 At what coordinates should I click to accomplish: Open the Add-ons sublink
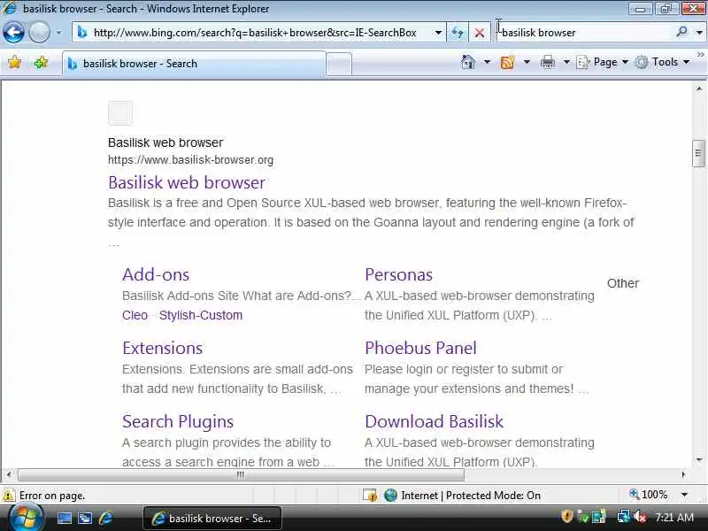click(x=156, y=274)
